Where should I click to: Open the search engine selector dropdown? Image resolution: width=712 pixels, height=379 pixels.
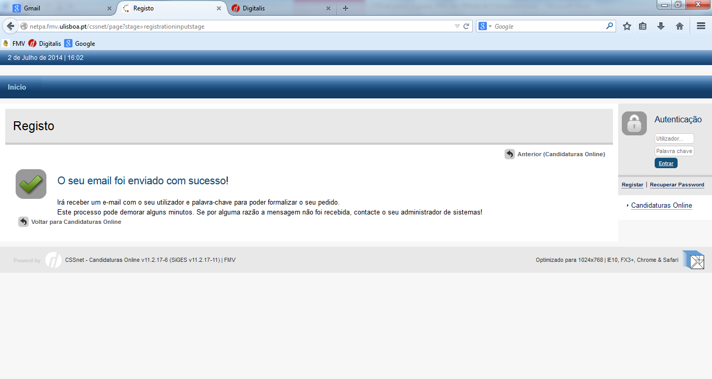point(485,26)
